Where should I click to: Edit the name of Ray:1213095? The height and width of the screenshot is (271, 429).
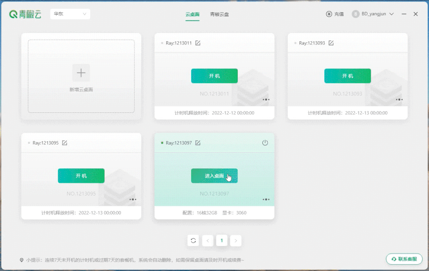pyautogui.click(x=64, y=143)
